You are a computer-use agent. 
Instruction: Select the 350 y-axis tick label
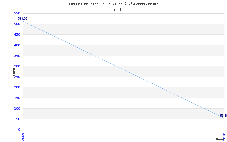(17, 56)
